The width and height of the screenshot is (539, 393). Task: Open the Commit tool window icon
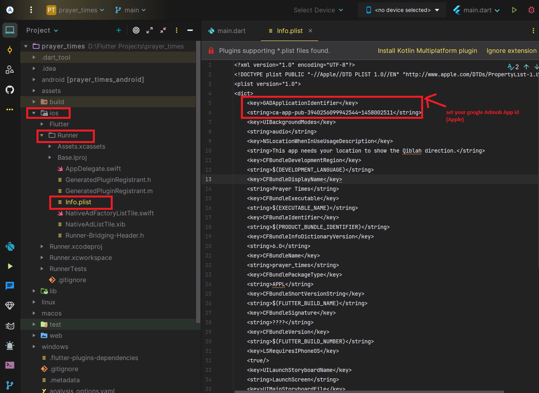tap(10, 50)
